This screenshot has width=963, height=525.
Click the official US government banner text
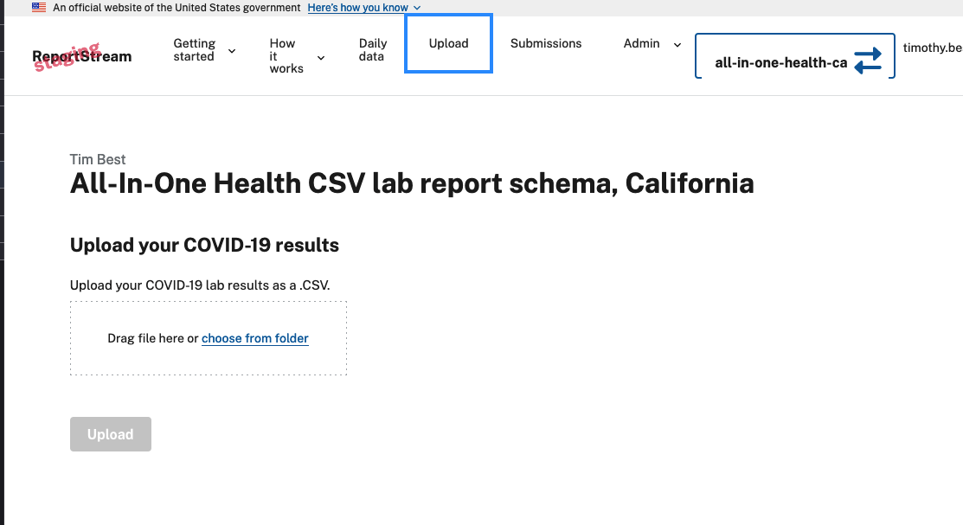[176, 8]
